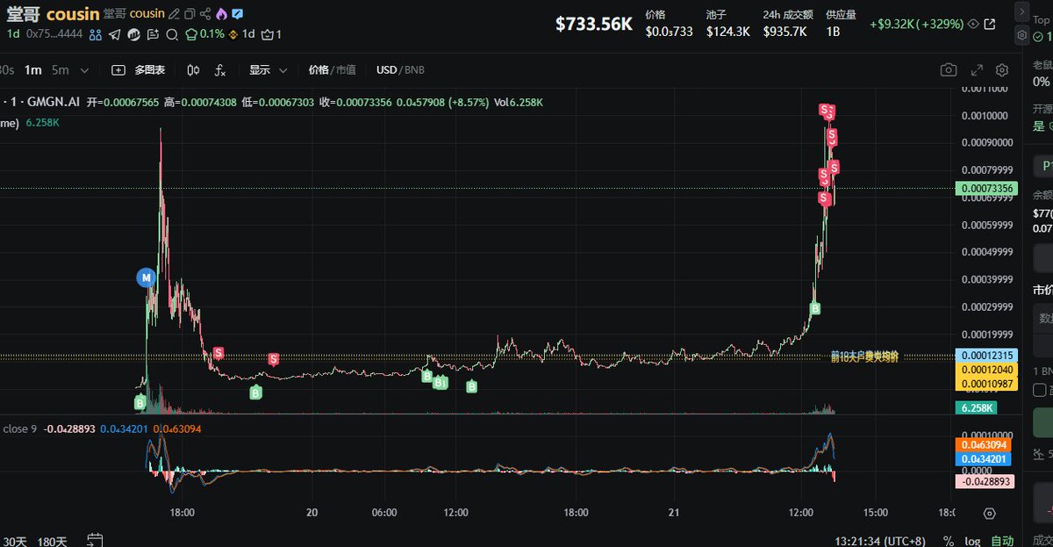Click the magnifier search icon under token name
Image resolution: width=1053 pixels, height=547 pixels.
click(x=171, y=34)
